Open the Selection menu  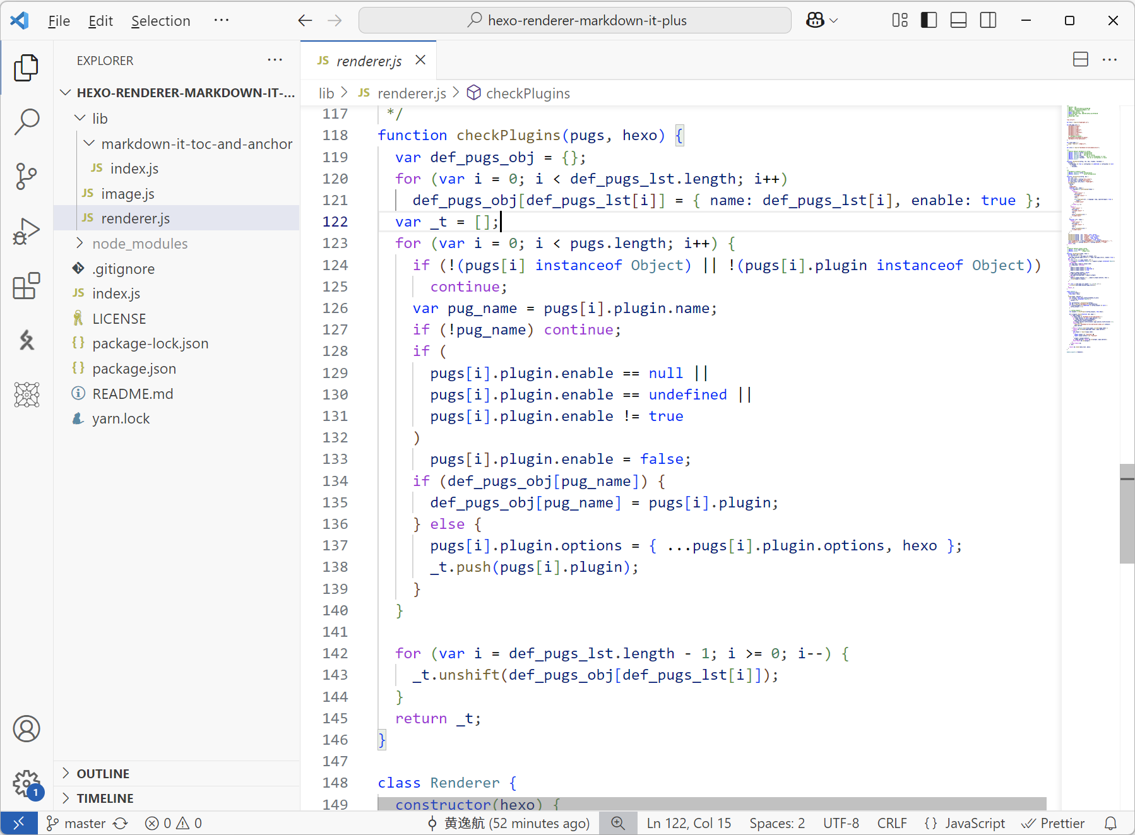click(x=160, y=21)
